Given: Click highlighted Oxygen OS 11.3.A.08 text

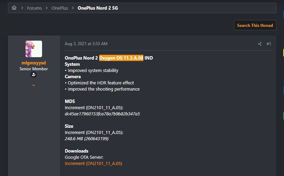Looking at the screenshot, I should [121, 58].
